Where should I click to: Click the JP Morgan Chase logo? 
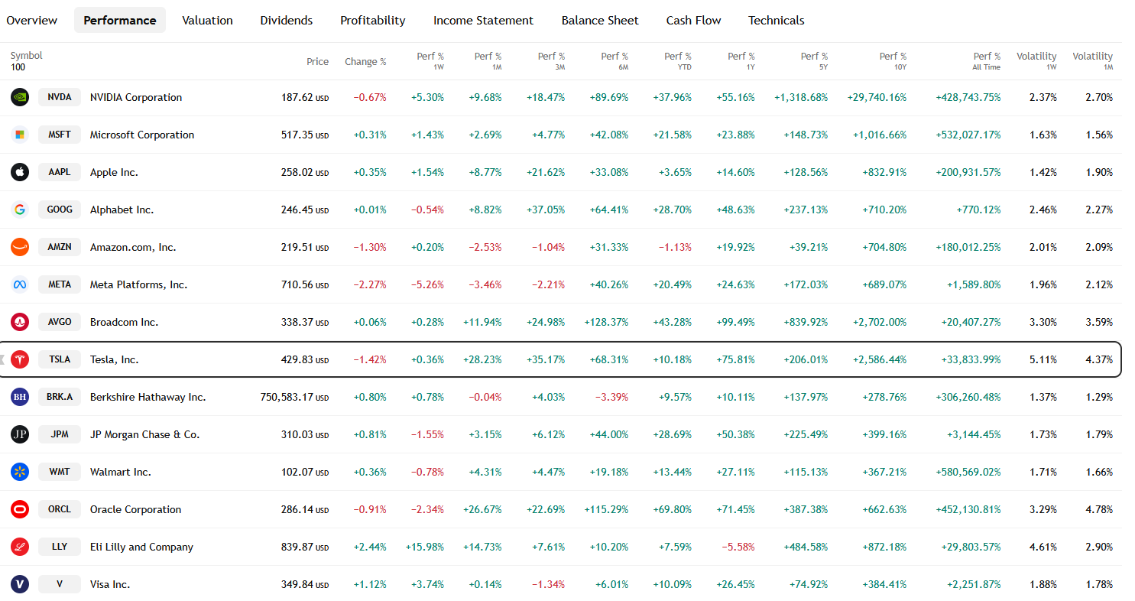20,434
